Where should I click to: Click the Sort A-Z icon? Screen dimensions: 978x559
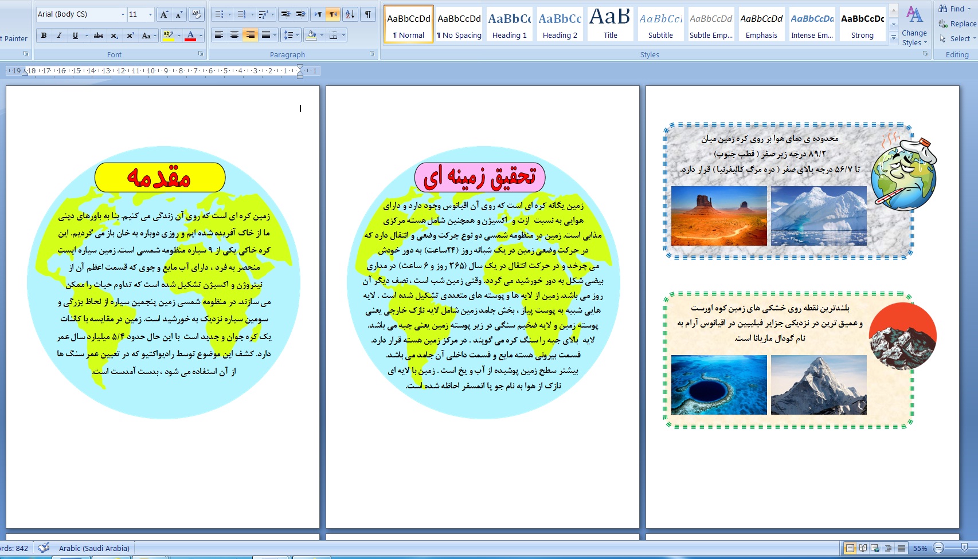coord(350,14)
